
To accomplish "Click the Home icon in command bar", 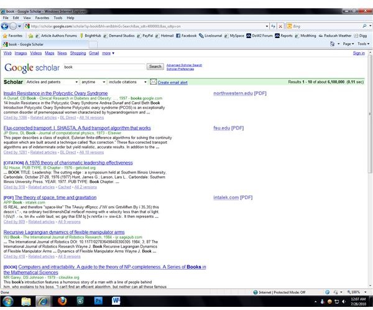I will tap(332, 44).
